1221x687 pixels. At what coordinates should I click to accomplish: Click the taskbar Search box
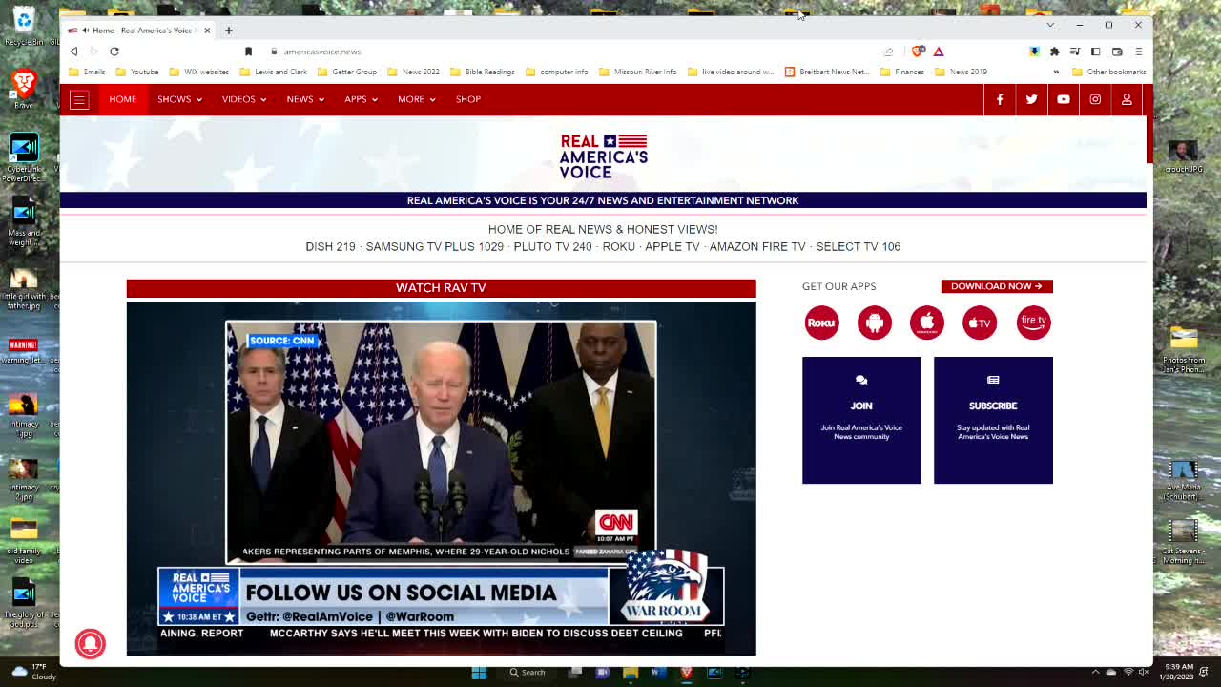tap(528, 672)
